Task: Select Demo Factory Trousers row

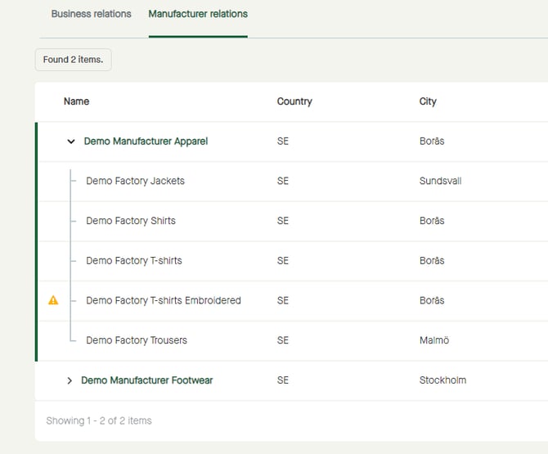Action: (x=137, y=340)
